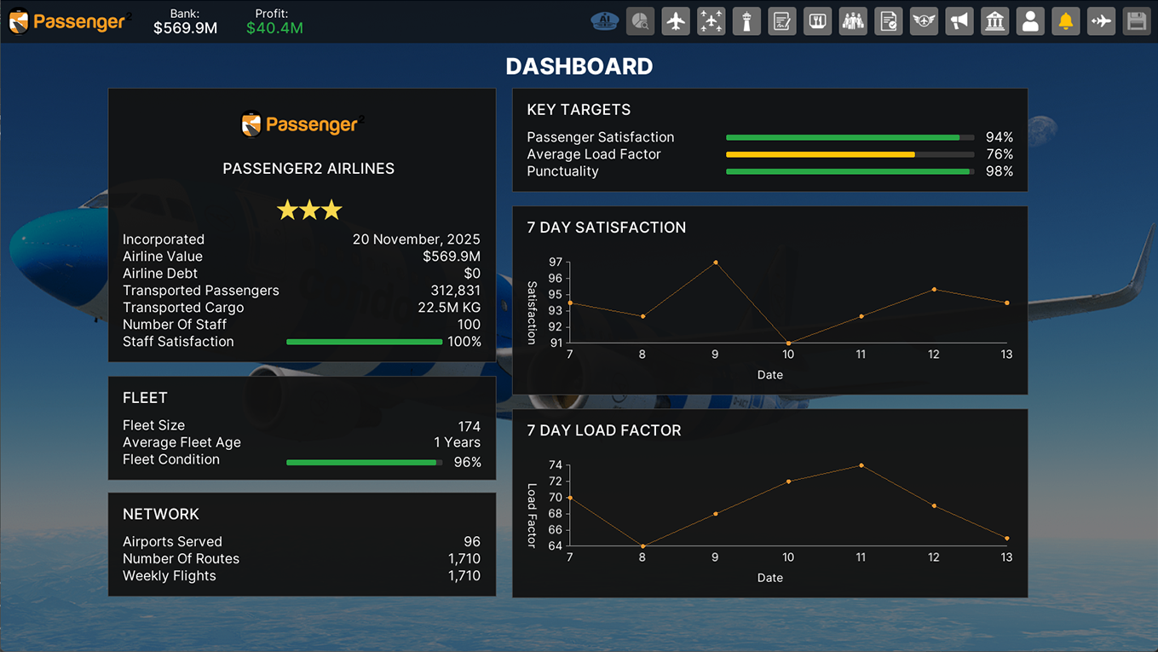The image size is (1158, 652).
Task: Click the floppy disk save icon
Action: click(1137, 21)
